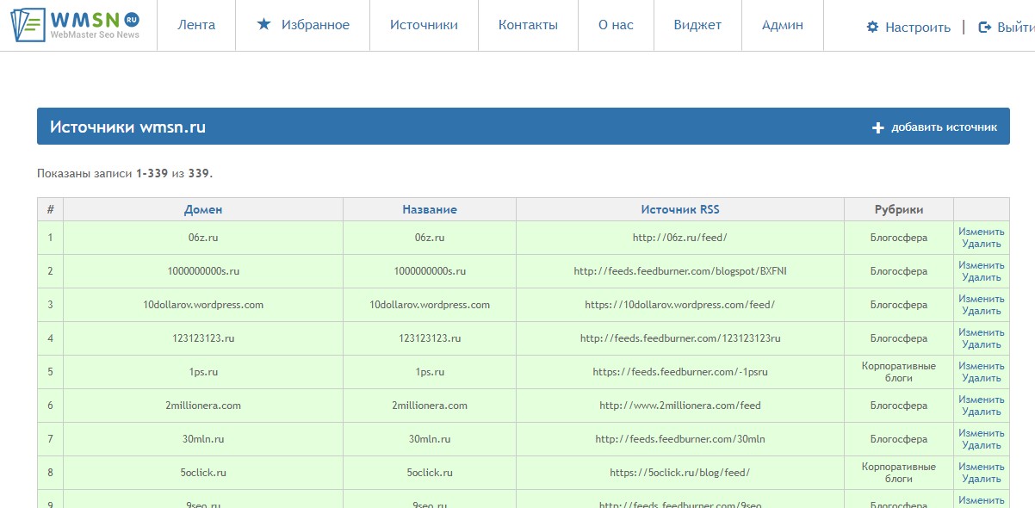Click the Настроить link
Screen dimensions: 1035x508
coord(918,28)
